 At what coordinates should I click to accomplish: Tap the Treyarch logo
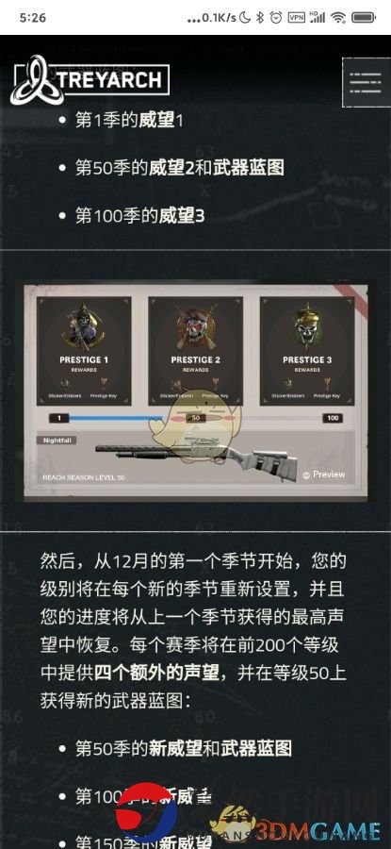(90, 80)
